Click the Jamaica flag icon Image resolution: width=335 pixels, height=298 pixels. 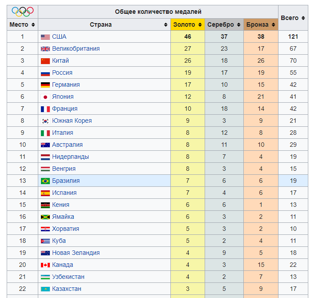45,217
